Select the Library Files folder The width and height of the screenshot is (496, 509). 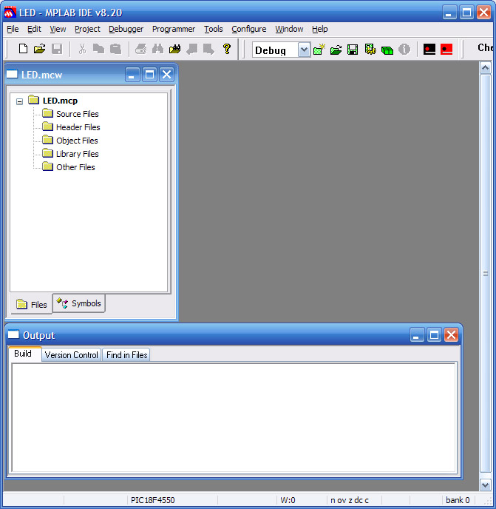77,154
